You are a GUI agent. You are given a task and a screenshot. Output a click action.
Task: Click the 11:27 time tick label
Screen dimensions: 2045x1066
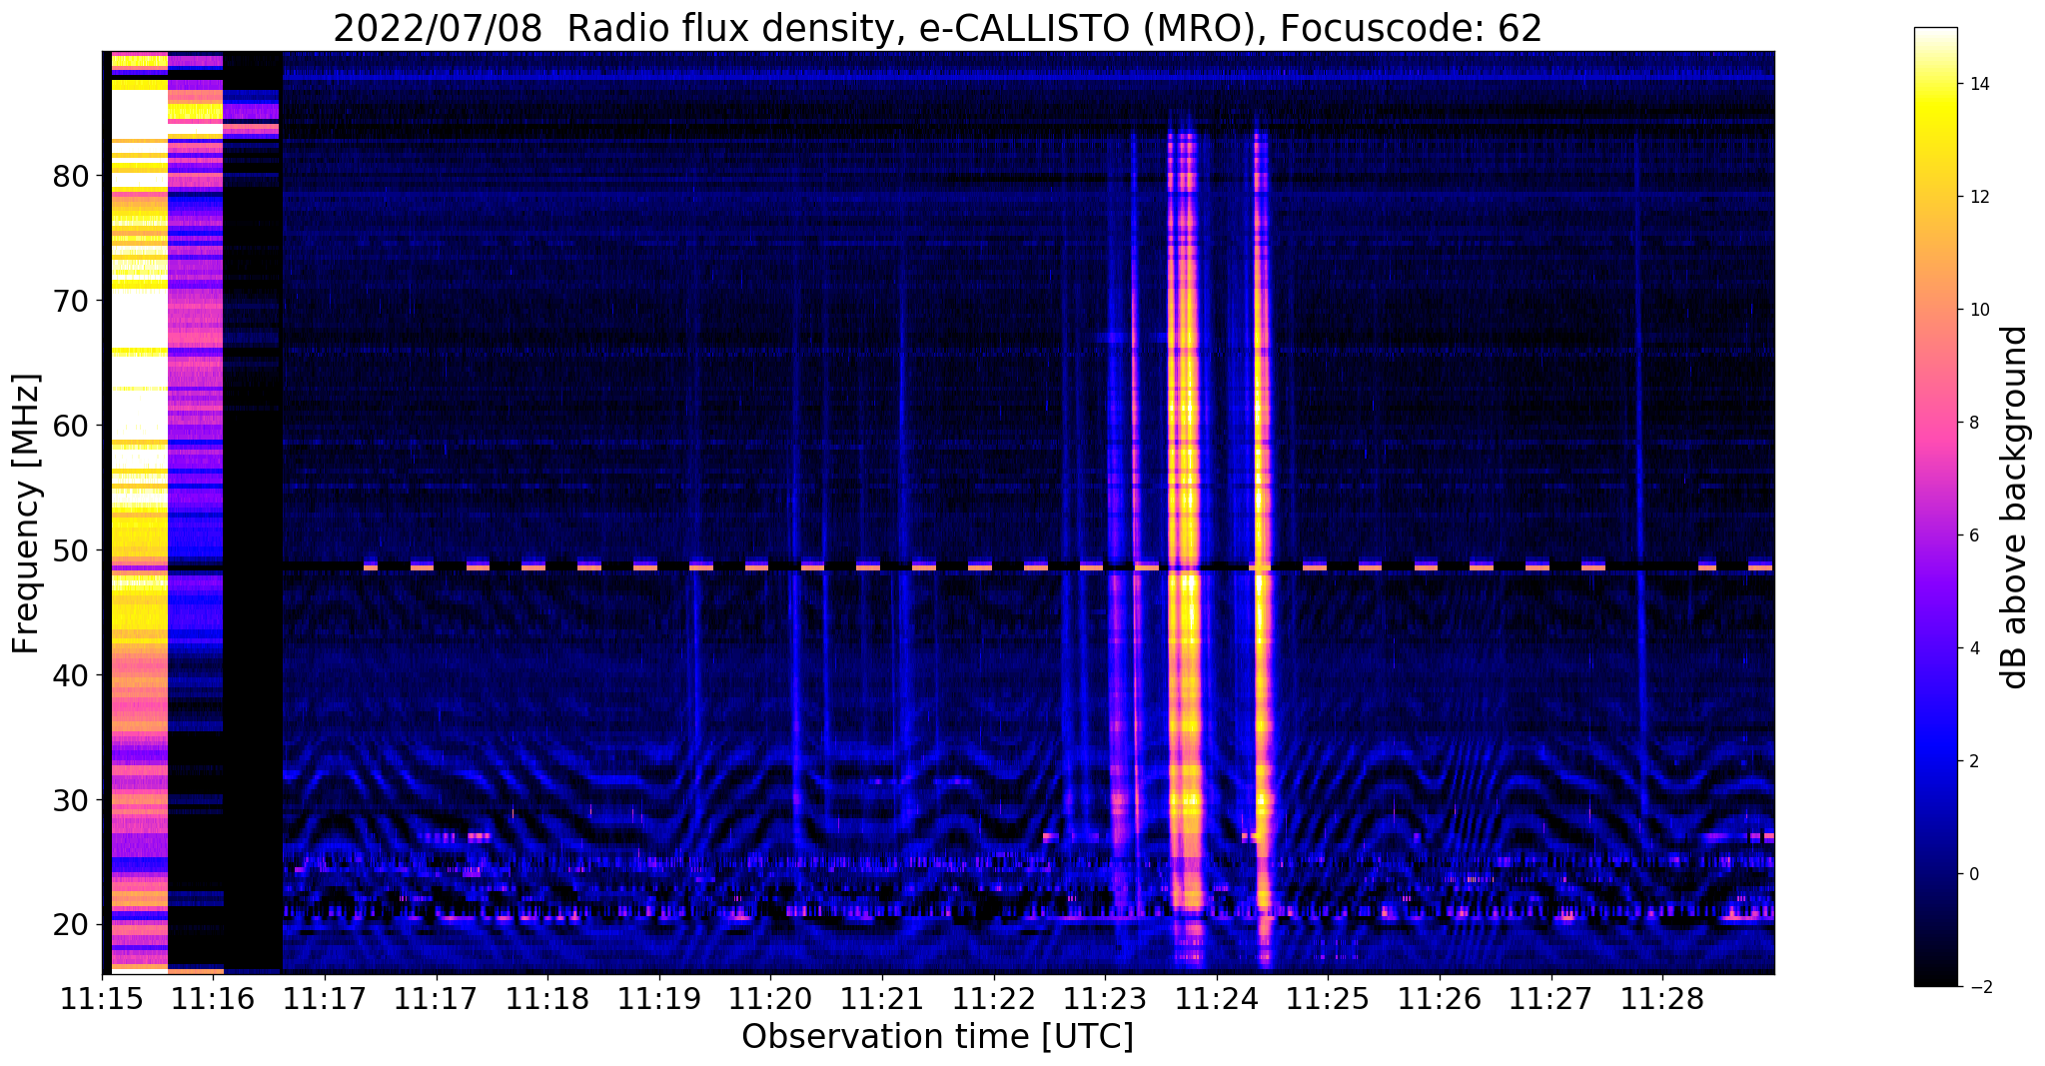pyautogui.click(x=1551, y=999)
